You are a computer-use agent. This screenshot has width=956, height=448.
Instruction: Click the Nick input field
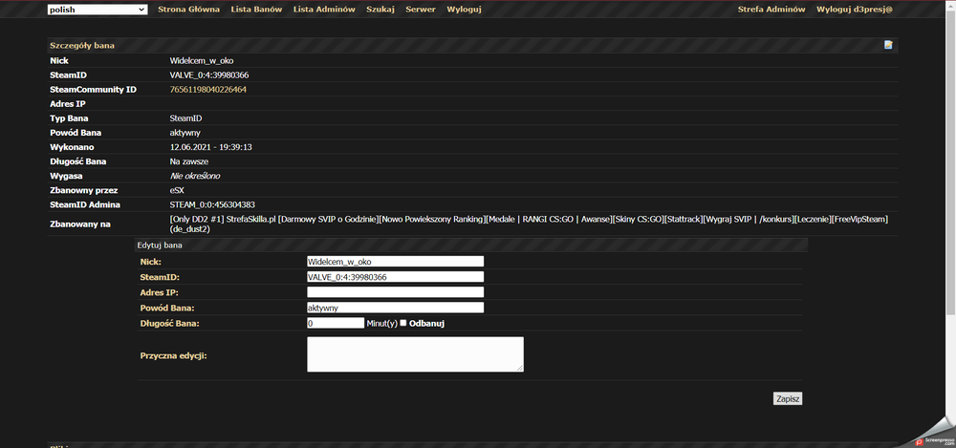395,262
